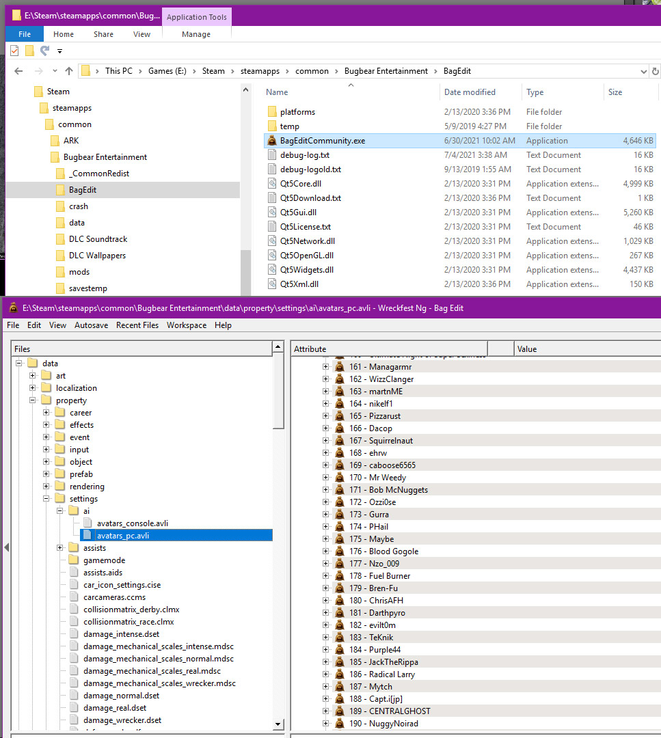
Task: Expand the assists folder node
Action: [59, 547]
